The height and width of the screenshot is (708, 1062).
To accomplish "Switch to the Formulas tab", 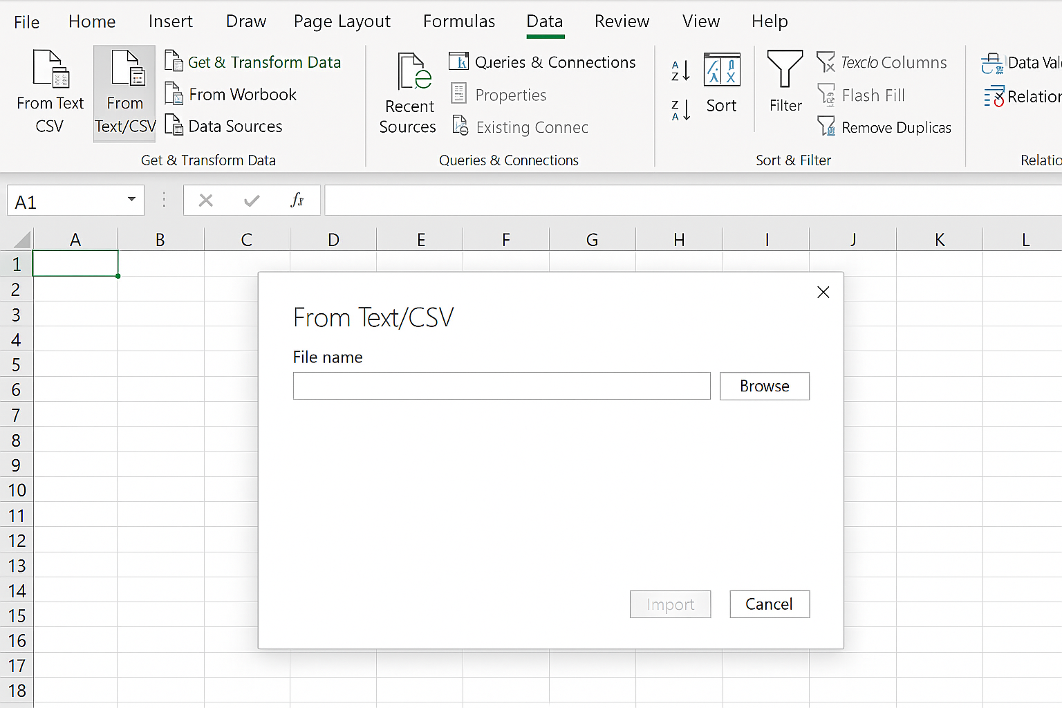I will [x=459, y=21].
